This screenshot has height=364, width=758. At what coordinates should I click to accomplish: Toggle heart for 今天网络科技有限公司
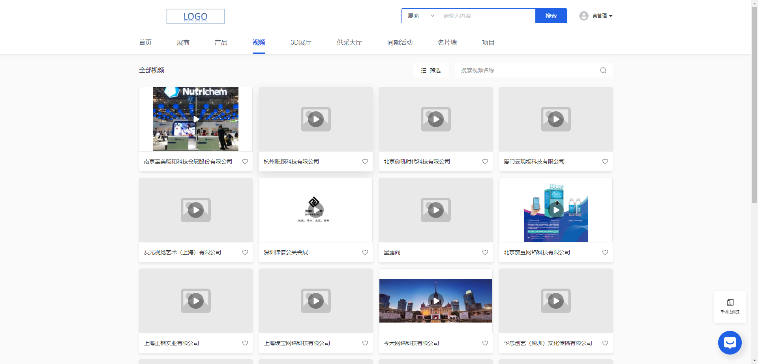pos(485,343)
